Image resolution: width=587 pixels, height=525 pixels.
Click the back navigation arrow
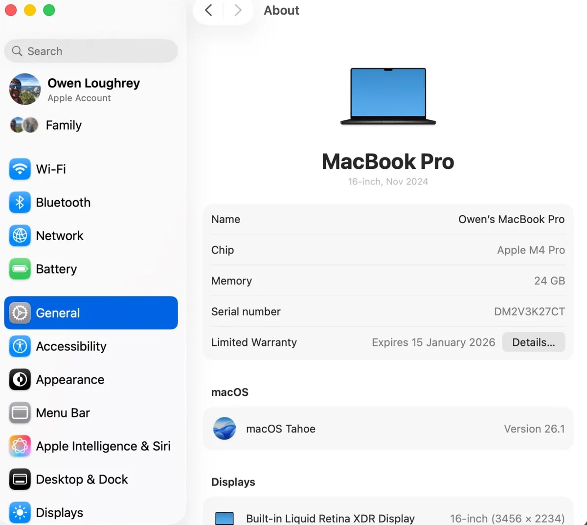click(x=207, y=10)
